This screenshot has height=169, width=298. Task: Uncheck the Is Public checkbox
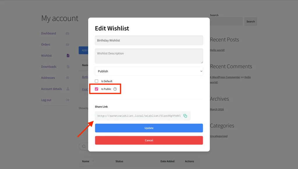(x=97, y=89)
